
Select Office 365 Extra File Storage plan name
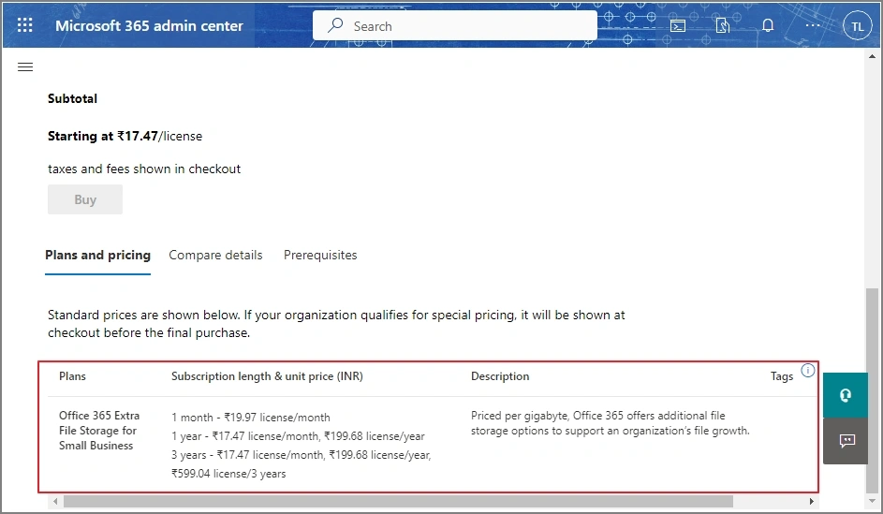coord(99,431)
